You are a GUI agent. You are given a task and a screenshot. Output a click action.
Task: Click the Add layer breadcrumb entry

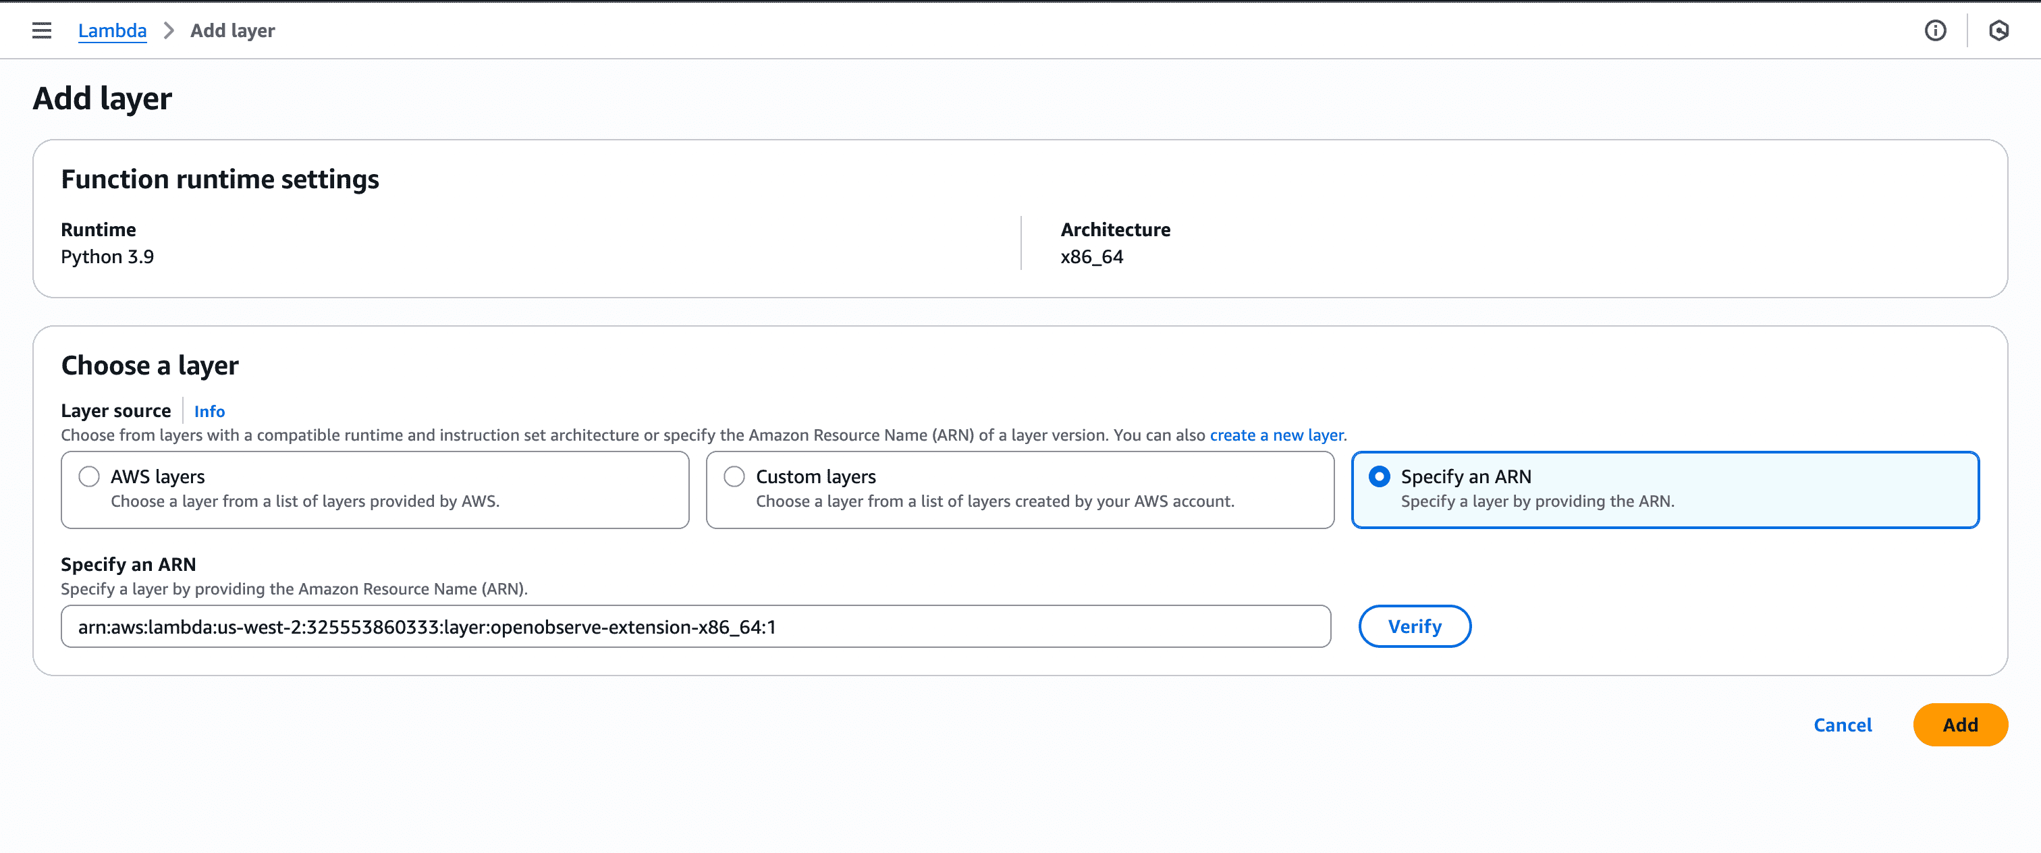[x=232, y=30]
